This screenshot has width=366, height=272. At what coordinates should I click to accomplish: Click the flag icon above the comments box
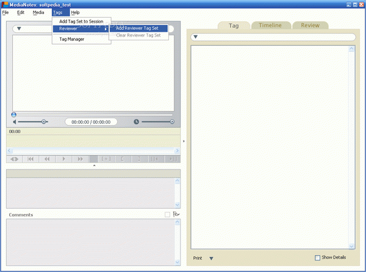click(176, 214)
